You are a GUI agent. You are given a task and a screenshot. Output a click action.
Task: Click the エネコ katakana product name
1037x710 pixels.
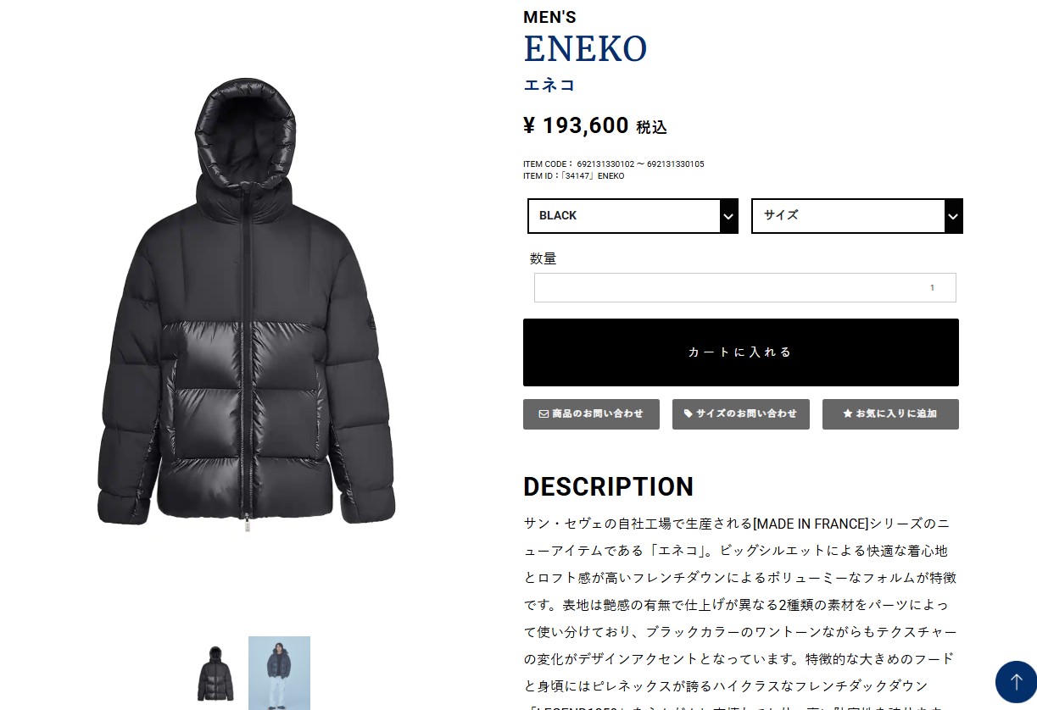tap(549, 85)
